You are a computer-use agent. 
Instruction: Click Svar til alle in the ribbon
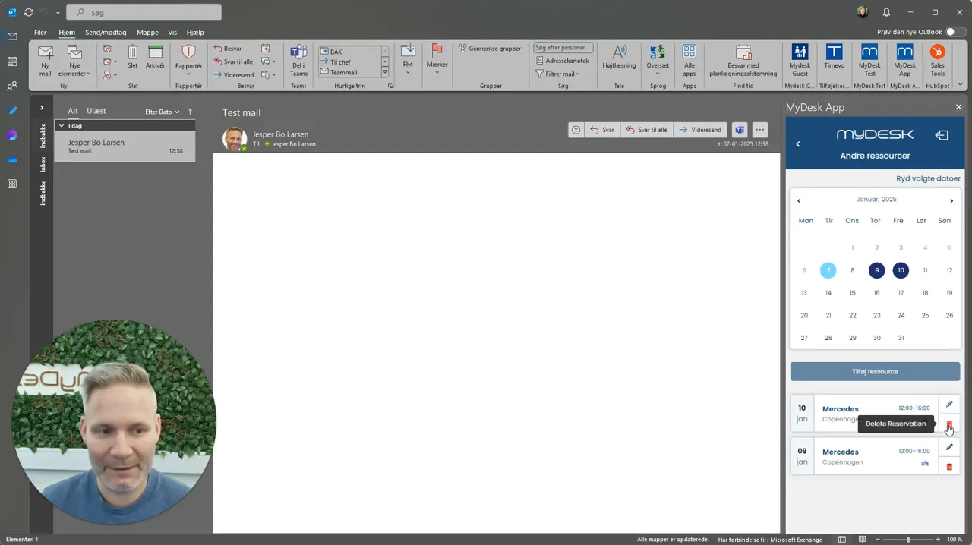233,61
